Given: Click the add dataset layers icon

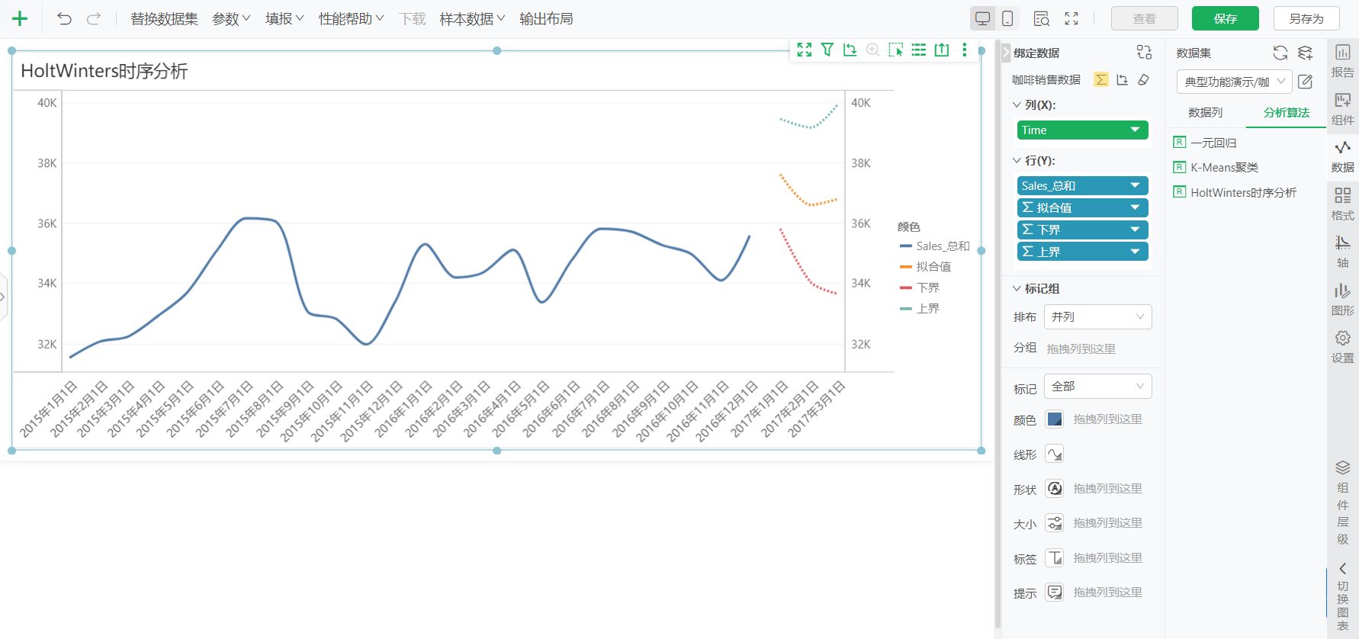Looking at the screenshot, I should point(1306,53).
